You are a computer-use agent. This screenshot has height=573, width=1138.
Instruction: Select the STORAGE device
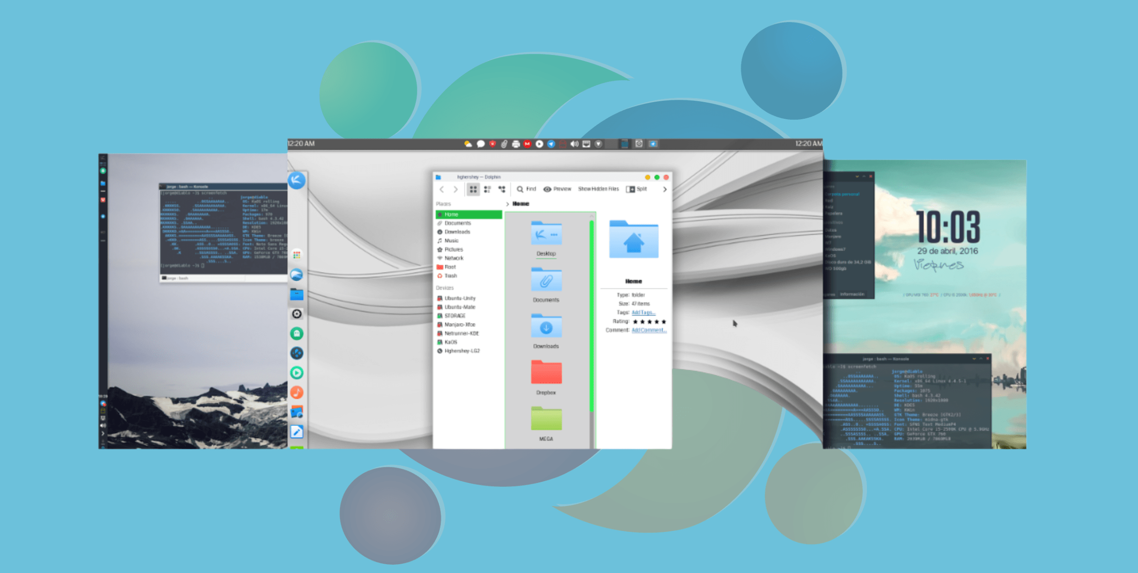(469, 316)
